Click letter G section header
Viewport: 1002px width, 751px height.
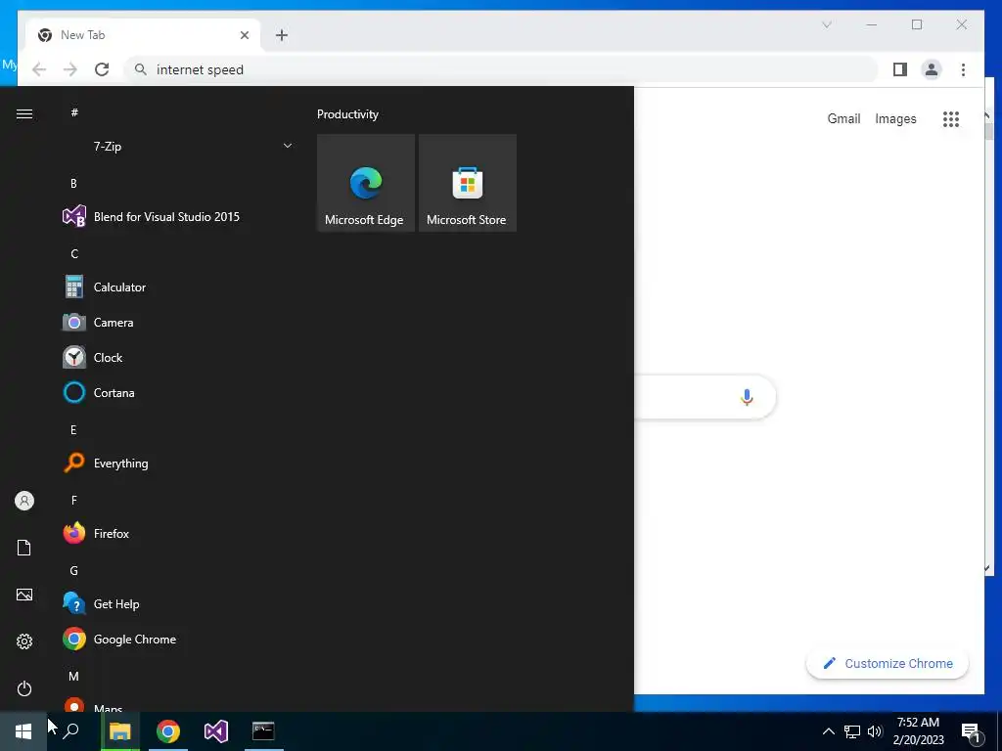[74, 571]
